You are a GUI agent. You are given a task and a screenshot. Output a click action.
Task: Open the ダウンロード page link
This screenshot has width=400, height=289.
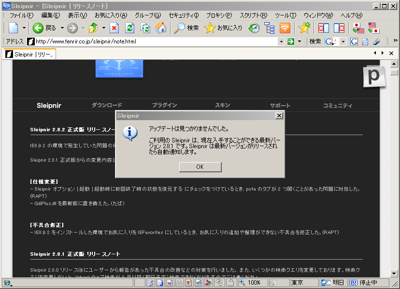107,105
